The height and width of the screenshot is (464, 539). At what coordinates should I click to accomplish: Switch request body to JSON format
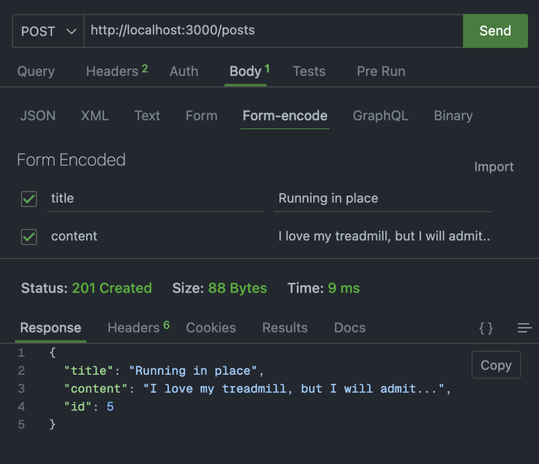pos(37,116)
